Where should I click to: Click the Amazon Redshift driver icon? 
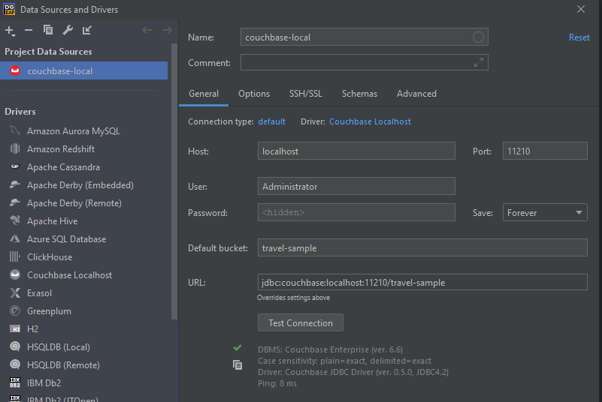pyautogui.click(x=15, y=148)
